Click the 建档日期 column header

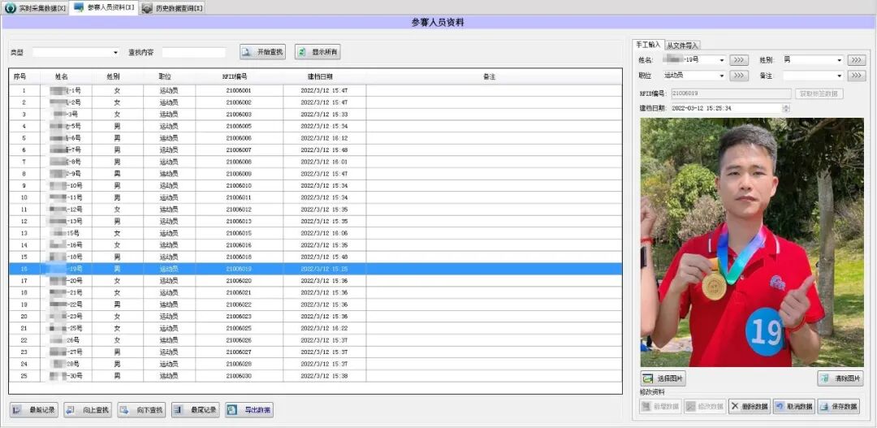pyautogui.click(x=321, y=76)
